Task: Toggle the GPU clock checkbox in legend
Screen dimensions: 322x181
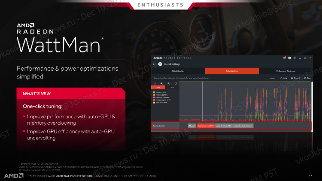Action: coord(153,94)
